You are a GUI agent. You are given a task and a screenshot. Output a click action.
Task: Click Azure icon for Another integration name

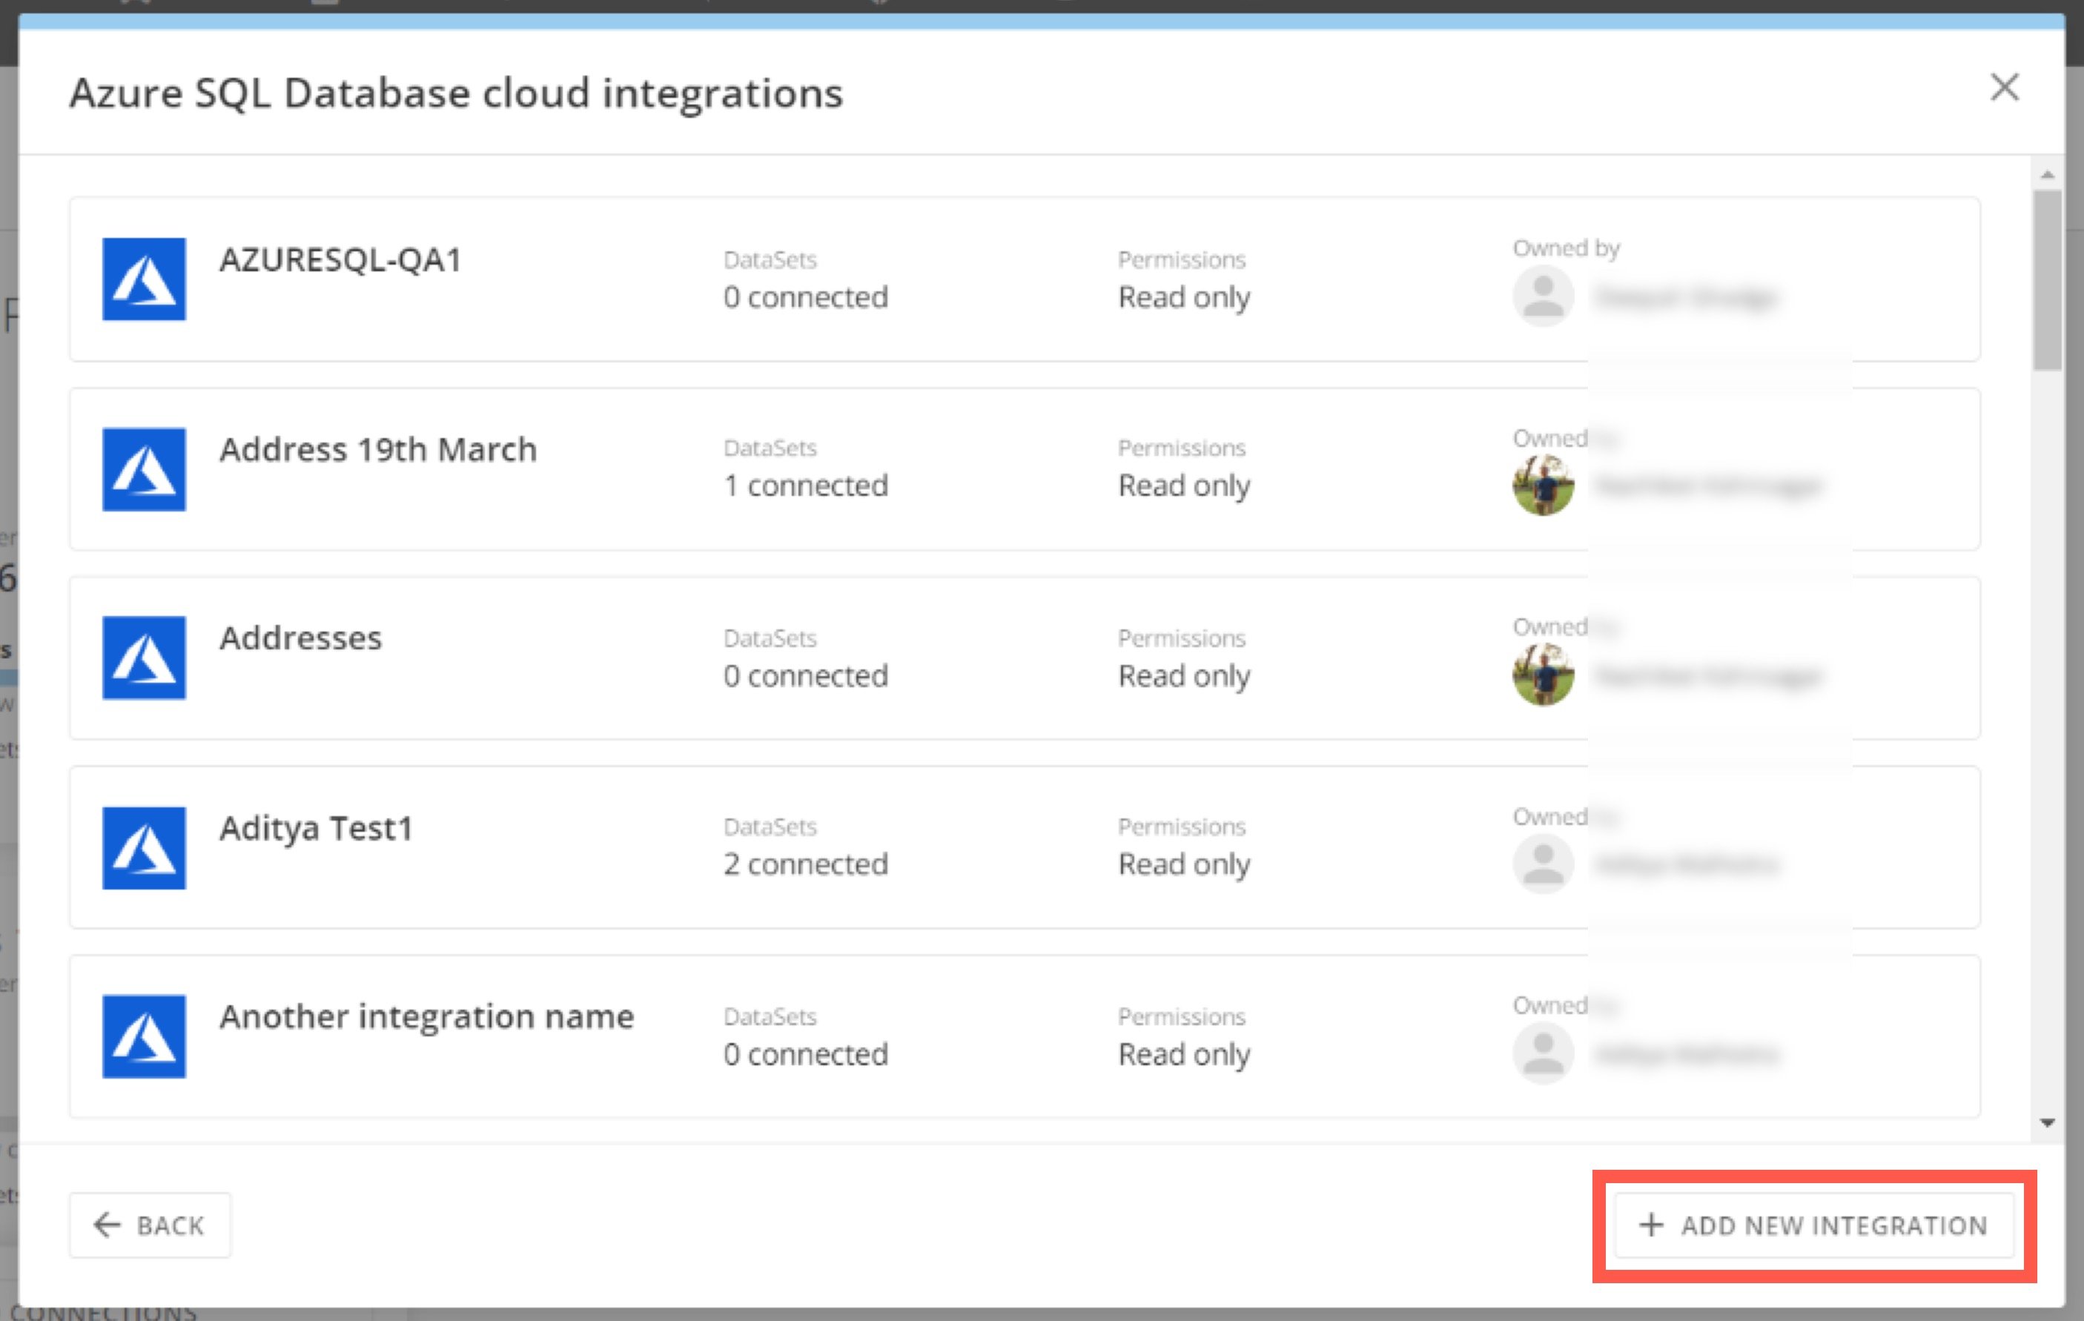pyautogui.click(x=144, y=1036)
